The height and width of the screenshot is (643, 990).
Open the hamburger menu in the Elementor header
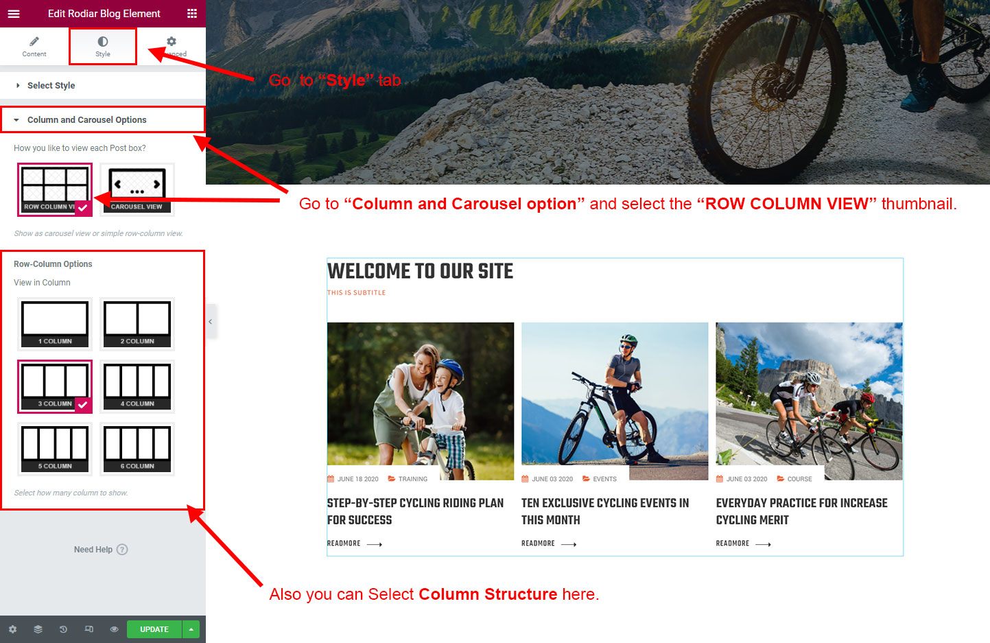click(x=14, y=14)
